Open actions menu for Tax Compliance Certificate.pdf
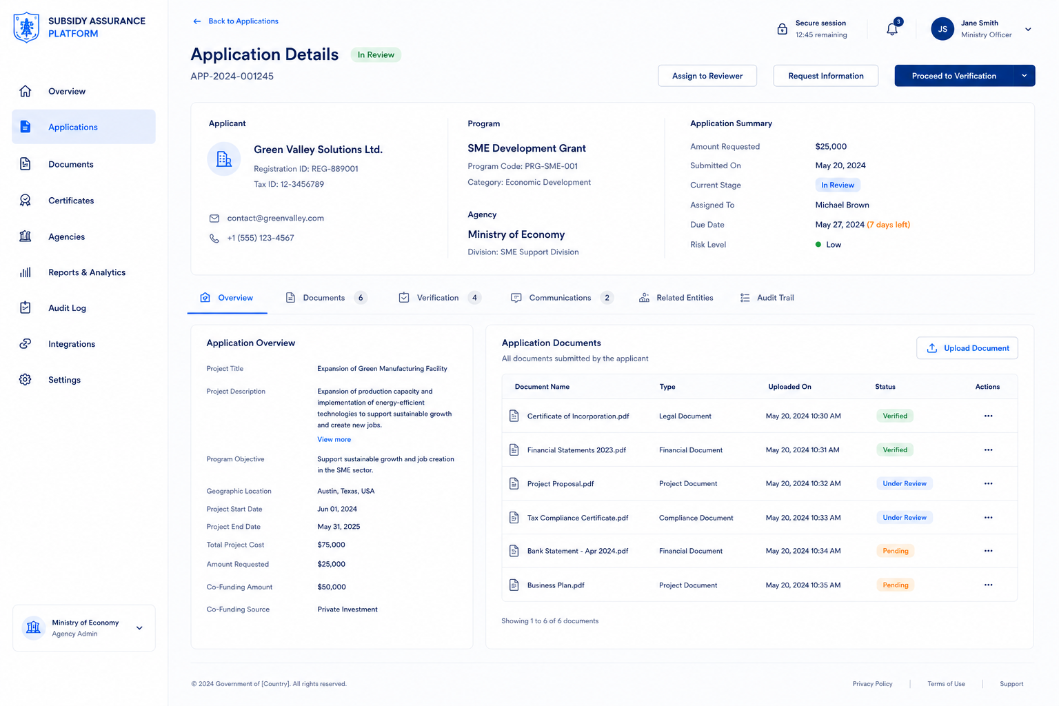The height and width of the screenshot is (706, 1059). [x=988, y=517]
